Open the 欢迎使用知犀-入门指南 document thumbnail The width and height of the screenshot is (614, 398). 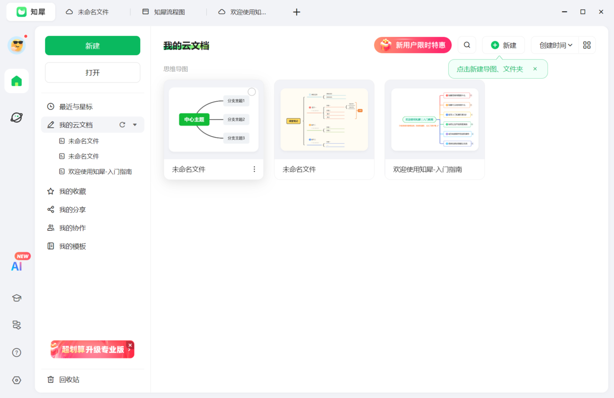point(434,119)
